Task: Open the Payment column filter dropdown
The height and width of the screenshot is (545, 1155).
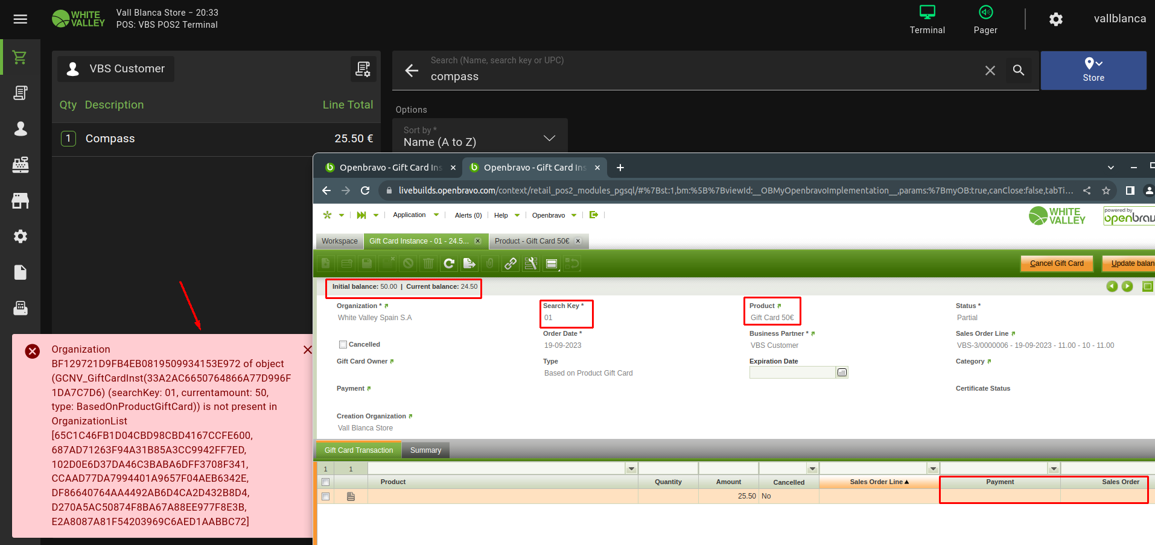Action: point(1054,469)
